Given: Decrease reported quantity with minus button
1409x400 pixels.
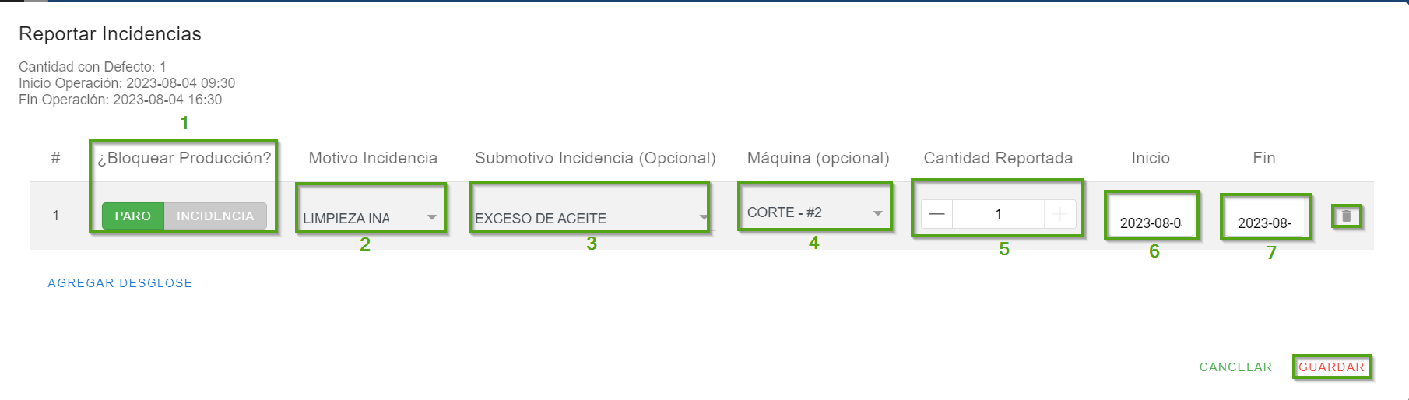Looking at the screenshot, I should (x=936, y=214).
